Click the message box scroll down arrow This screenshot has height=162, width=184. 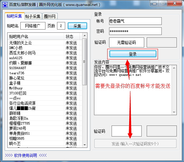pos(174,112)
